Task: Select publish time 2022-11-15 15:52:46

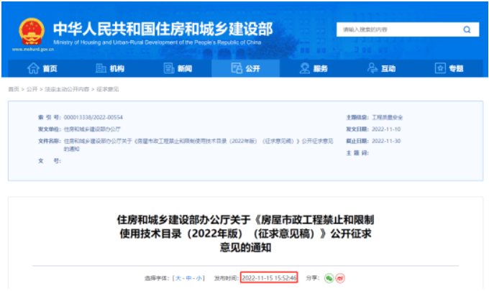Action: (269, 278)
